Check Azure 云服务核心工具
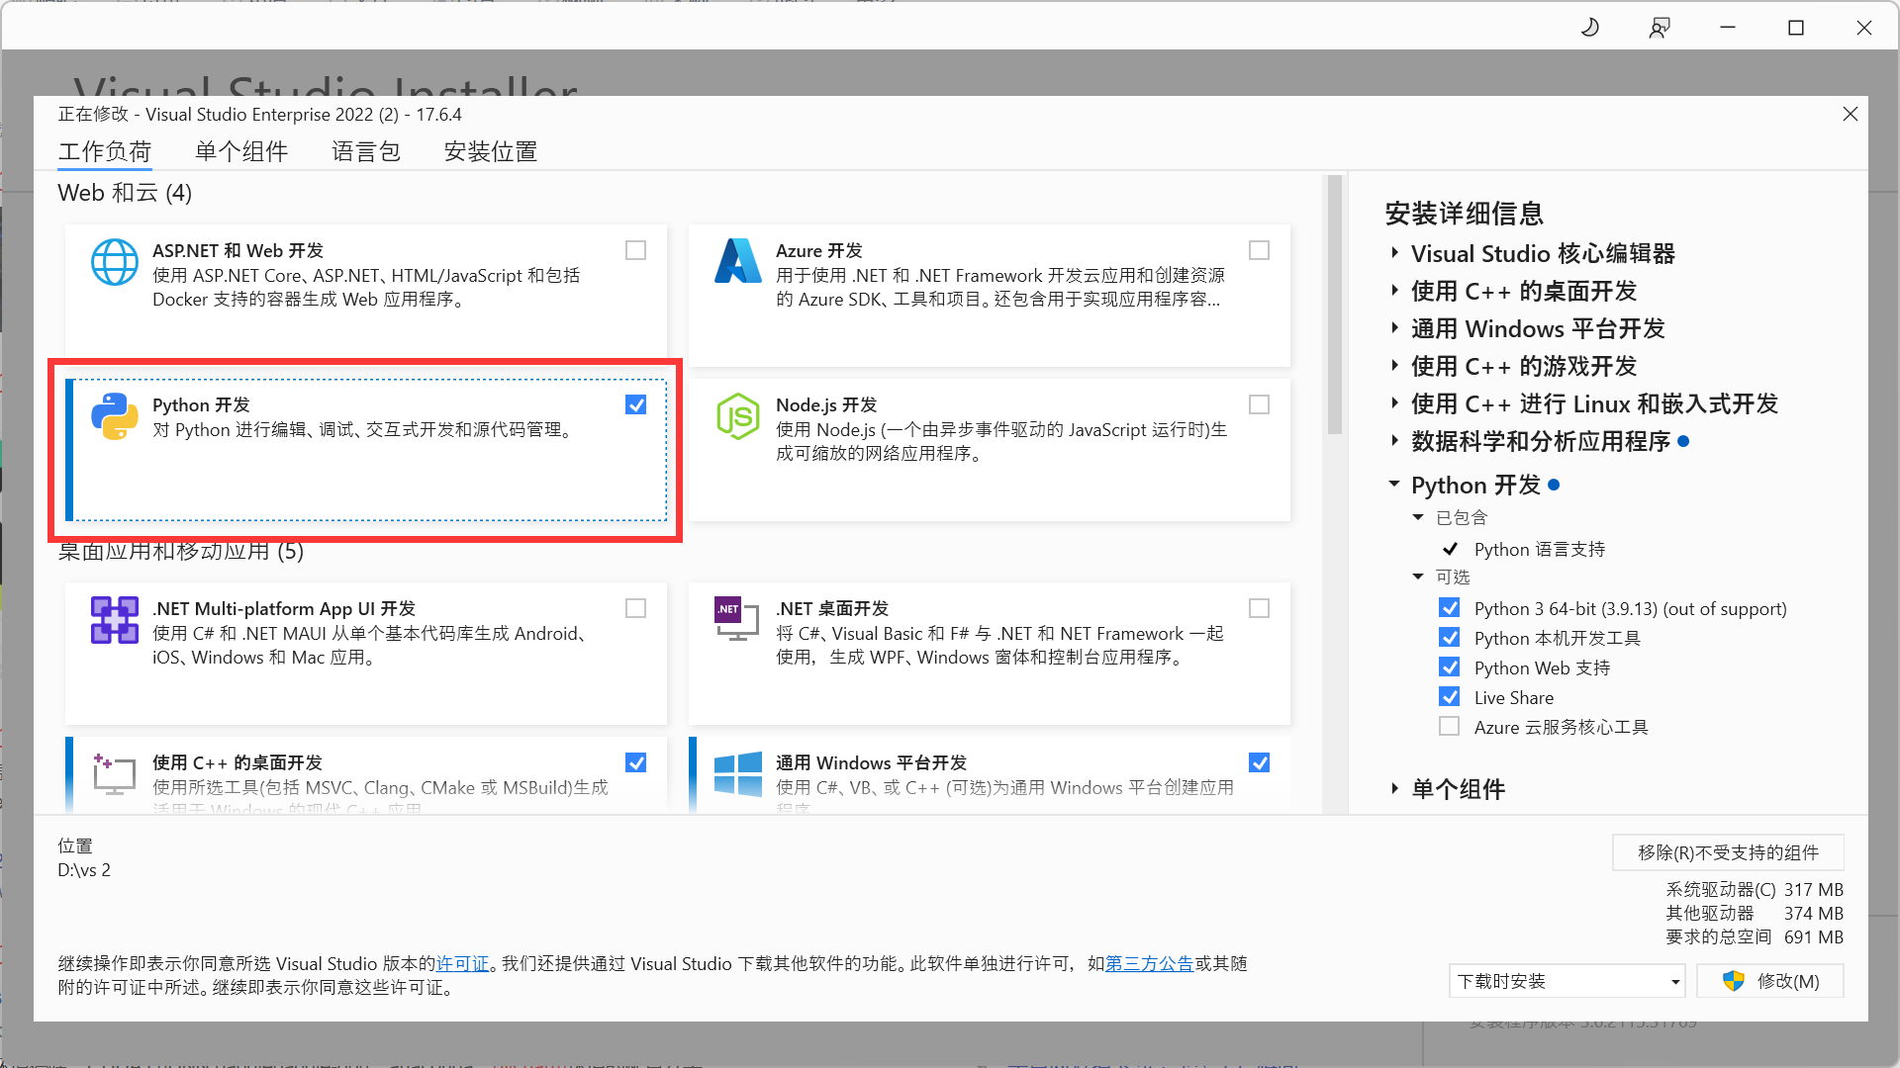Image resolution: width=1900 pixels, height=1068 pixels. [x=1450, y=726]
